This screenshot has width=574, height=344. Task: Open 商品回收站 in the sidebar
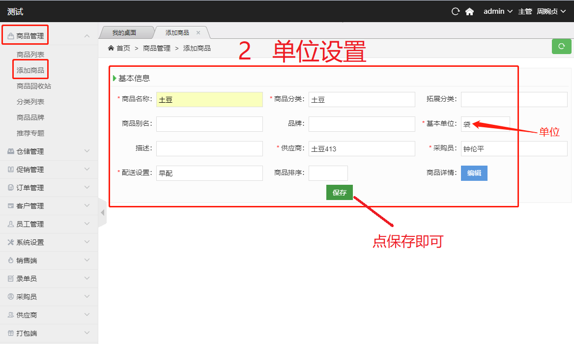[x=34, y=86]
